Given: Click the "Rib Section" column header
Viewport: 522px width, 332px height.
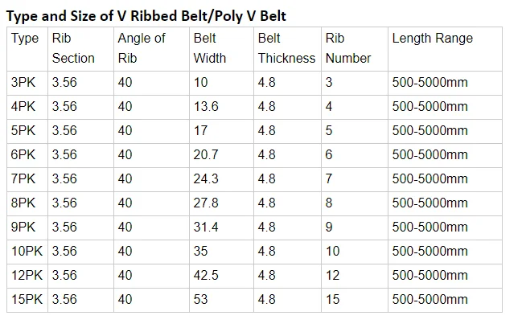Looking at the screenshot, I should click(73, 48).
